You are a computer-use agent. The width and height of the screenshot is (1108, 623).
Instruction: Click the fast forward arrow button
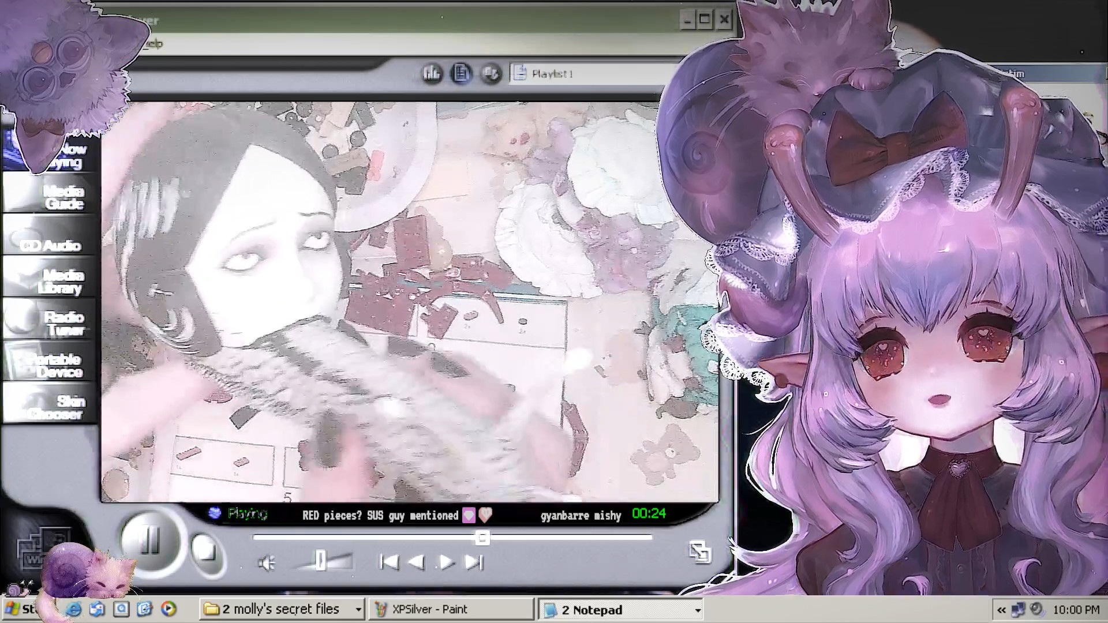[446, 562]
